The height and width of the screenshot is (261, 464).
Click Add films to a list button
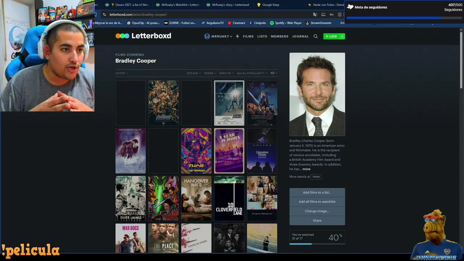tap(317, 192)
